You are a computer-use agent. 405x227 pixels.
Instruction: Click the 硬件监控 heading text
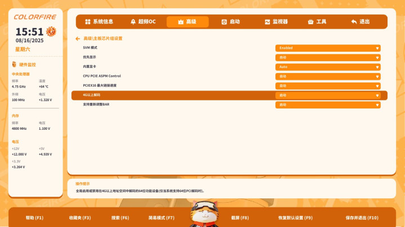pyautogui.click(x=28, y=65)
